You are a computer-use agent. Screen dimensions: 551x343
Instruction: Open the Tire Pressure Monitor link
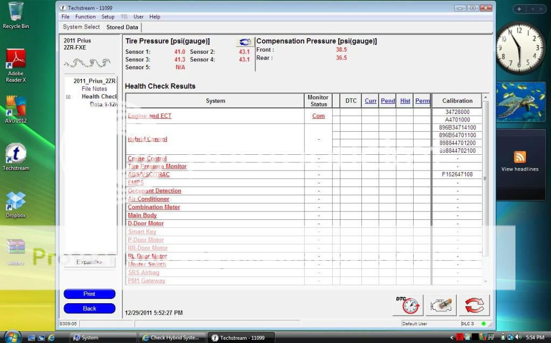157,166
